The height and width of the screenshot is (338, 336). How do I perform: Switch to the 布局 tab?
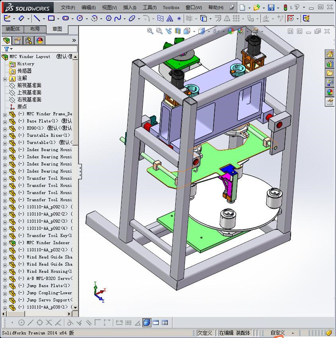pyautogui.click(x=35, y=29)
